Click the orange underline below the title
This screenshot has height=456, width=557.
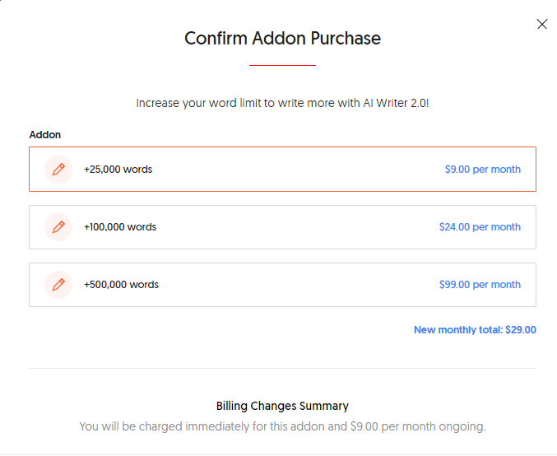pos(282,65)
